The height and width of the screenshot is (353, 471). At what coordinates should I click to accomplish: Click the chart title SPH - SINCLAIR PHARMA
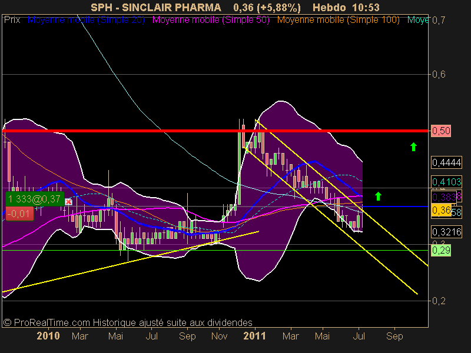coord(156,7)
